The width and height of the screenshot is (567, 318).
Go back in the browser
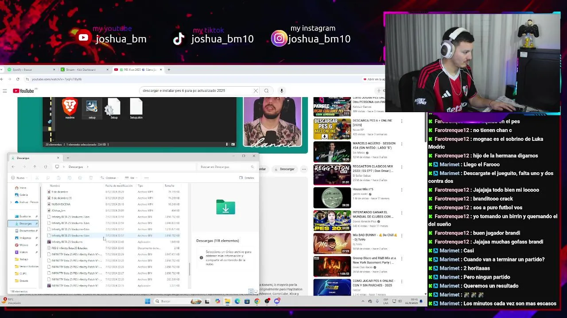coord(2,79)
